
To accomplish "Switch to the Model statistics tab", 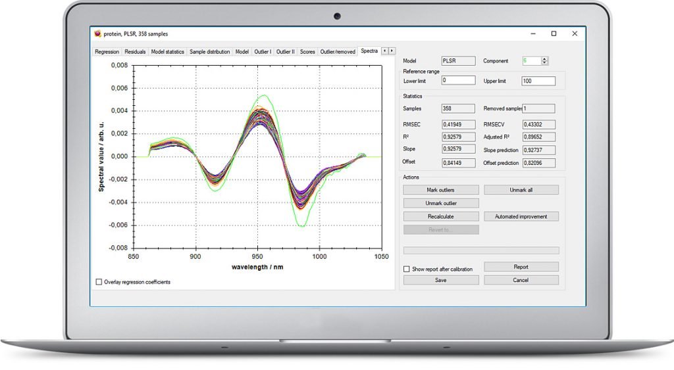I will [168, 51].
